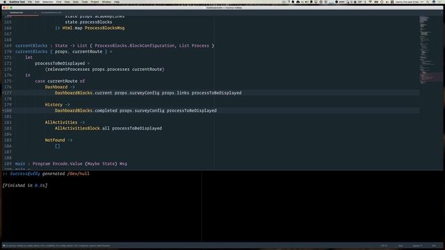Open the Find menu
445x250 pixels.
coord(58,1)
